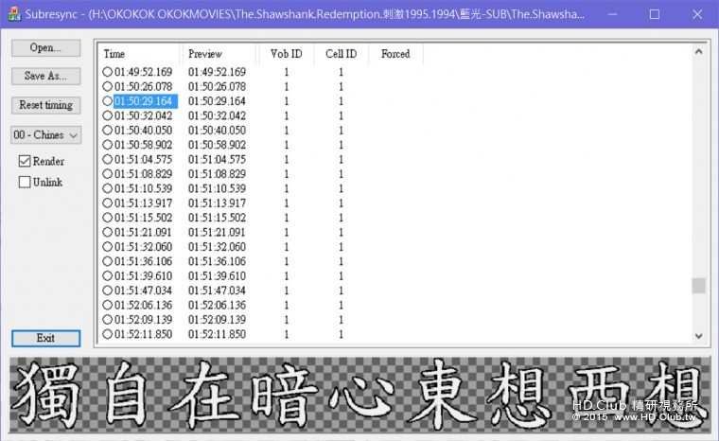This screenshot has height=441, width=719.
Task: Toggle circle marker for row 01:51:10.539
Action: pyautogui.click(x=107, y=188)
